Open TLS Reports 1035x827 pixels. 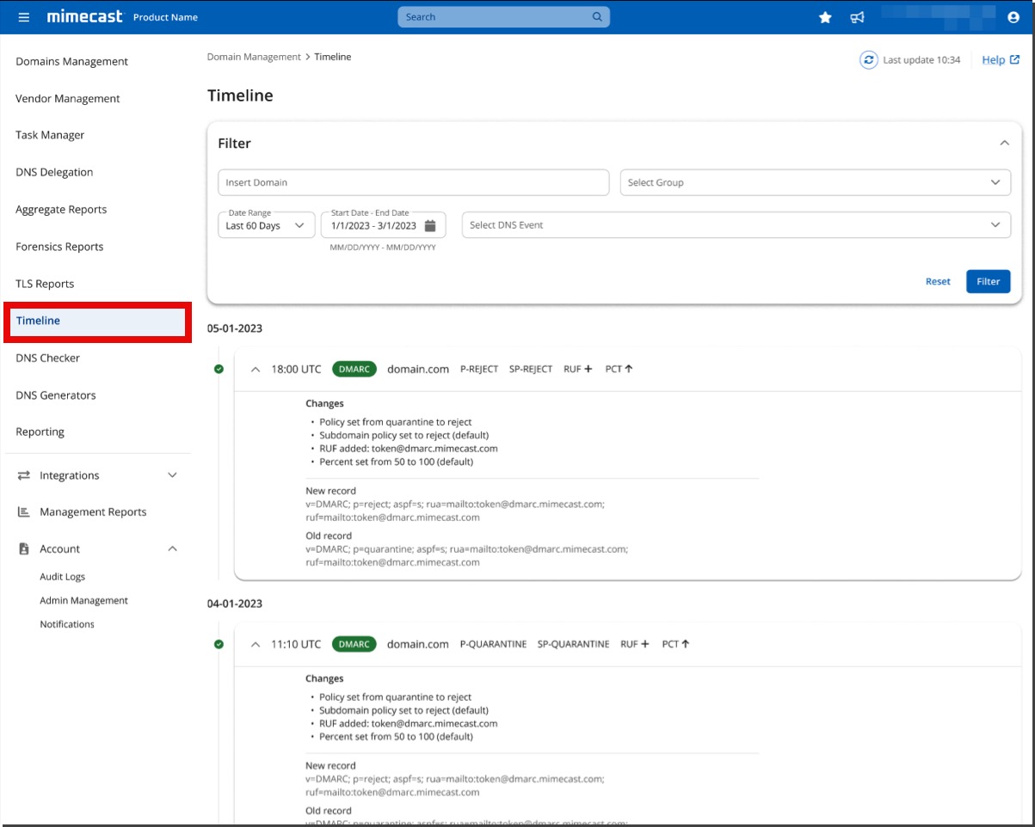click(x=45, y=284)
